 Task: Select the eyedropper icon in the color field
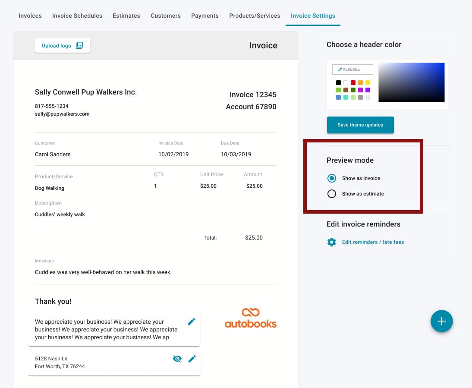[340, 69]
